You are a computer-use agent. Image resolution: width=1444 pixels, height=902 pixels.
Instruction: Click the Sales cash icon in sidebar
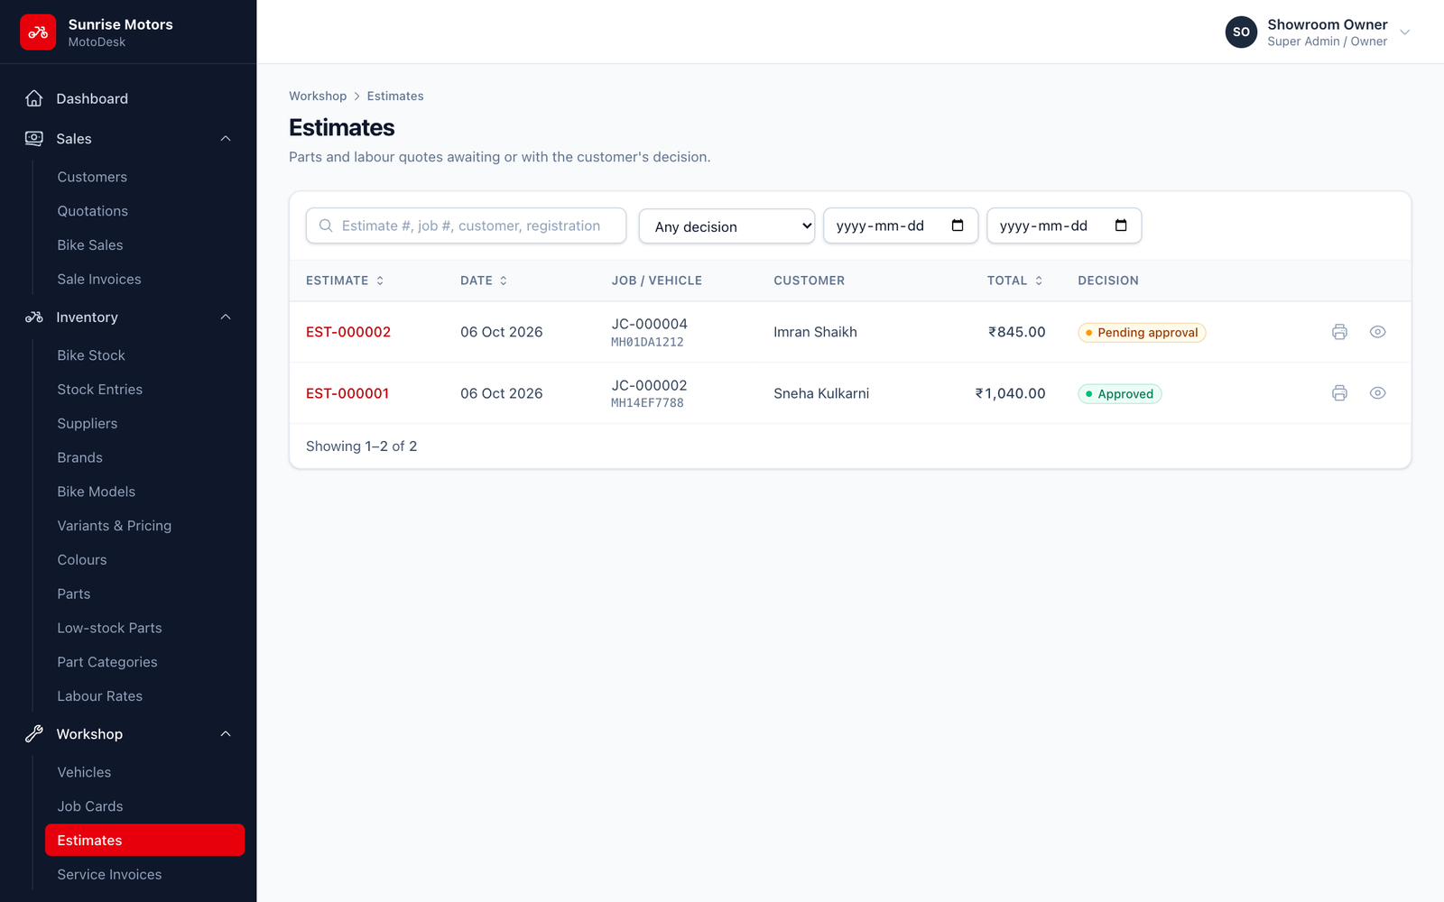34,138
